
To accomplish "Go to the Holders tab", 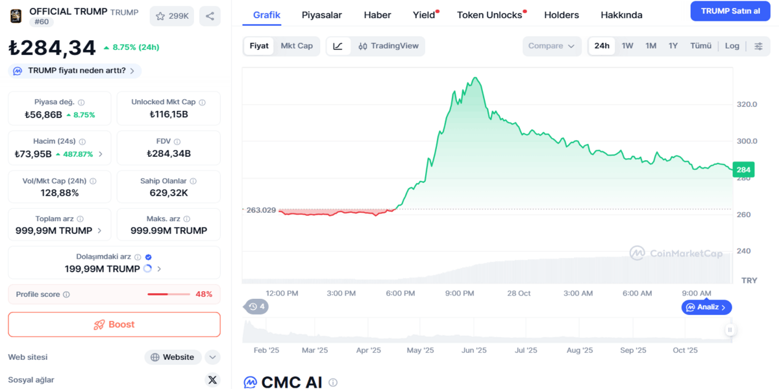I will pyautogui.click(x=562, y=15).
